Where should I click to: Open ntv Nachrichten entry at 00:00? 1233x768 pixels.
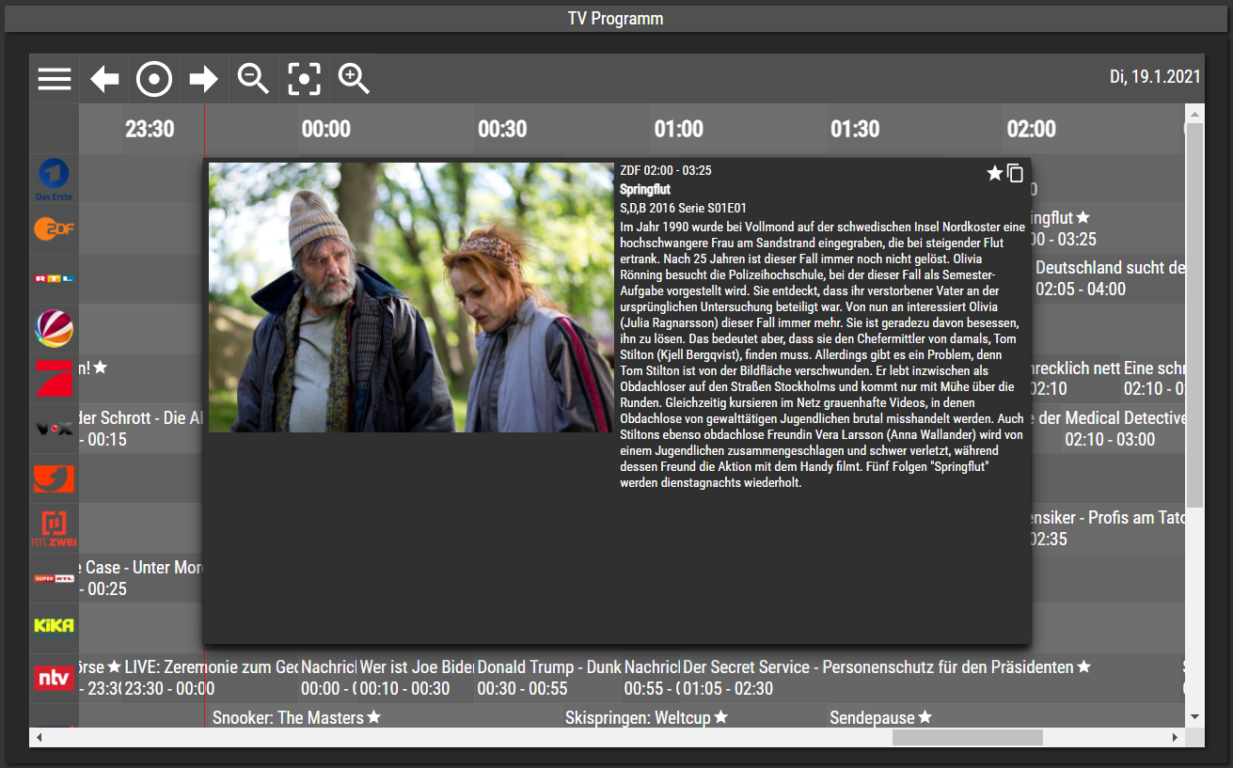point(327,678)
